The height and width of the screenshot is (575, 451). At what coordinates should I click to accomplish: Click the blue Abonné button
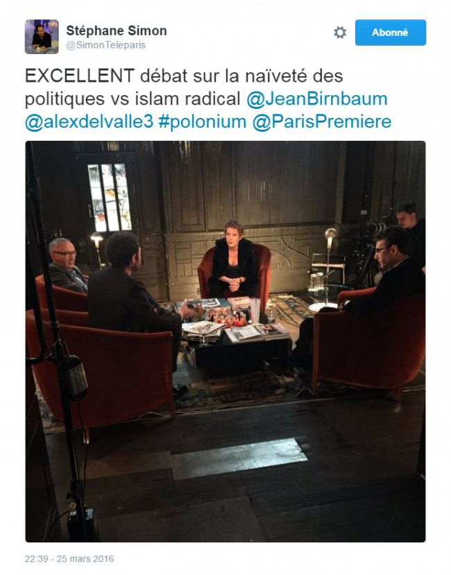coord(391,33)
